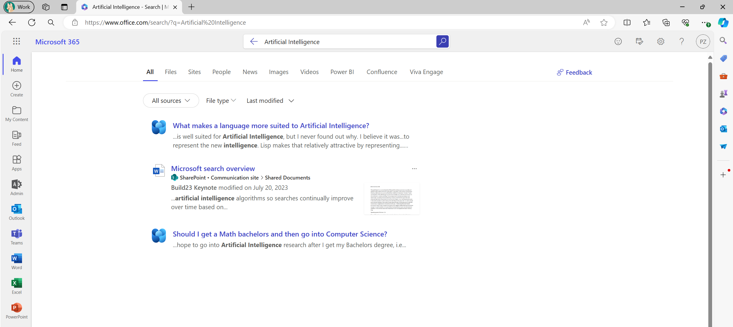733x327 pixels.
Task: Click the Artificial Intelligence search field
Action: click(x=347, y=42)
